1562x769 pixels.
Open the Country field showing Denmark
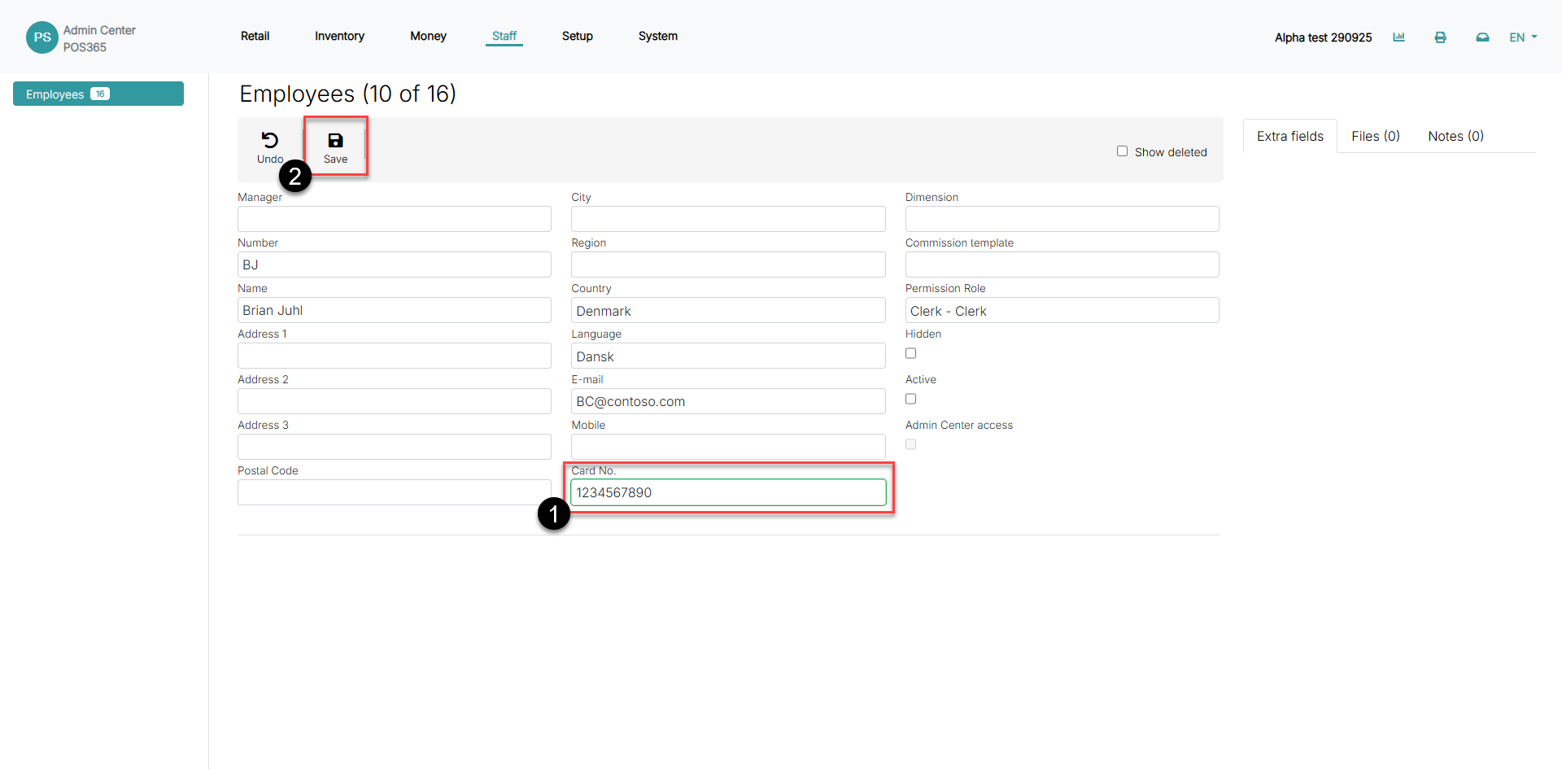[x=728, y=310]
